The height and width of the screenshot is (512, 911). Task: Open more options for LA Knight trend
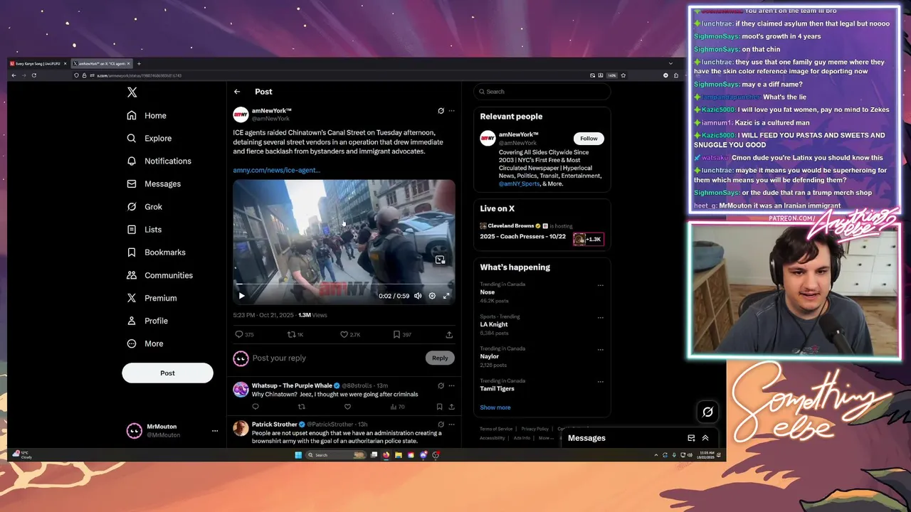[600, 317]
